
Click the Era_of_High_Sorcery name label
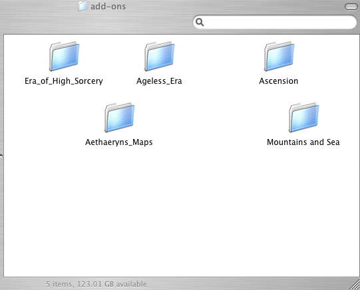64,81
